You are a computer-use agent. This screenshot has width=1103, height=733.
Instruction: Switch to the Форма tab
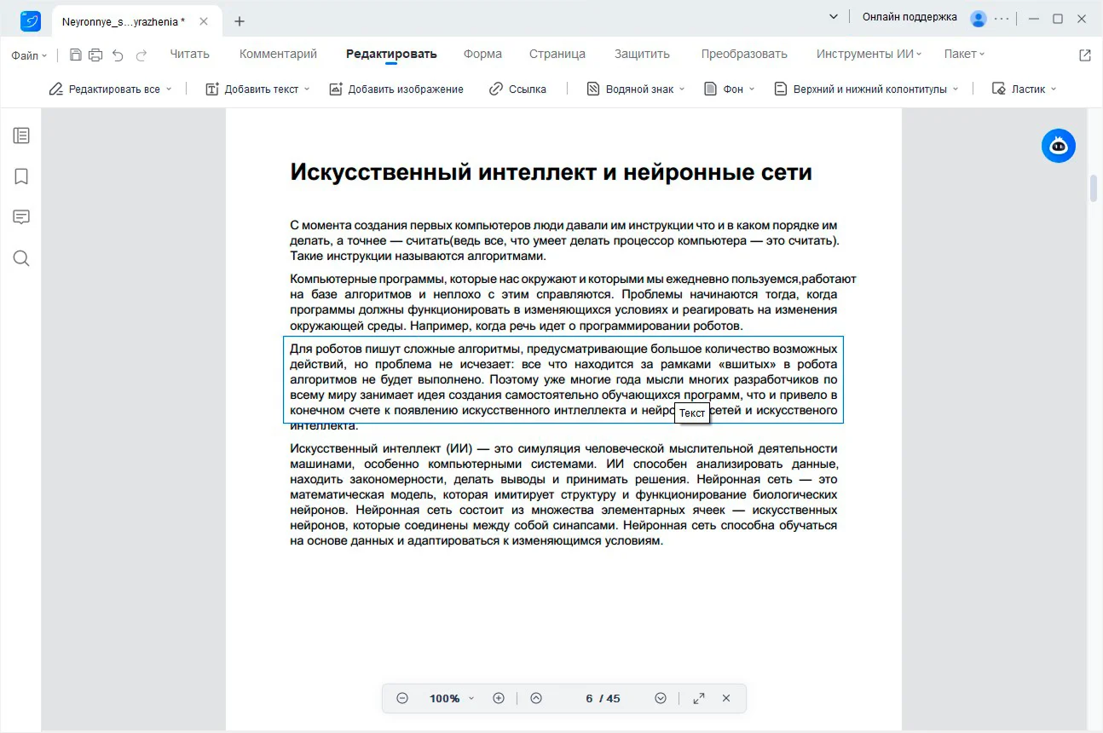click(482, 54)
